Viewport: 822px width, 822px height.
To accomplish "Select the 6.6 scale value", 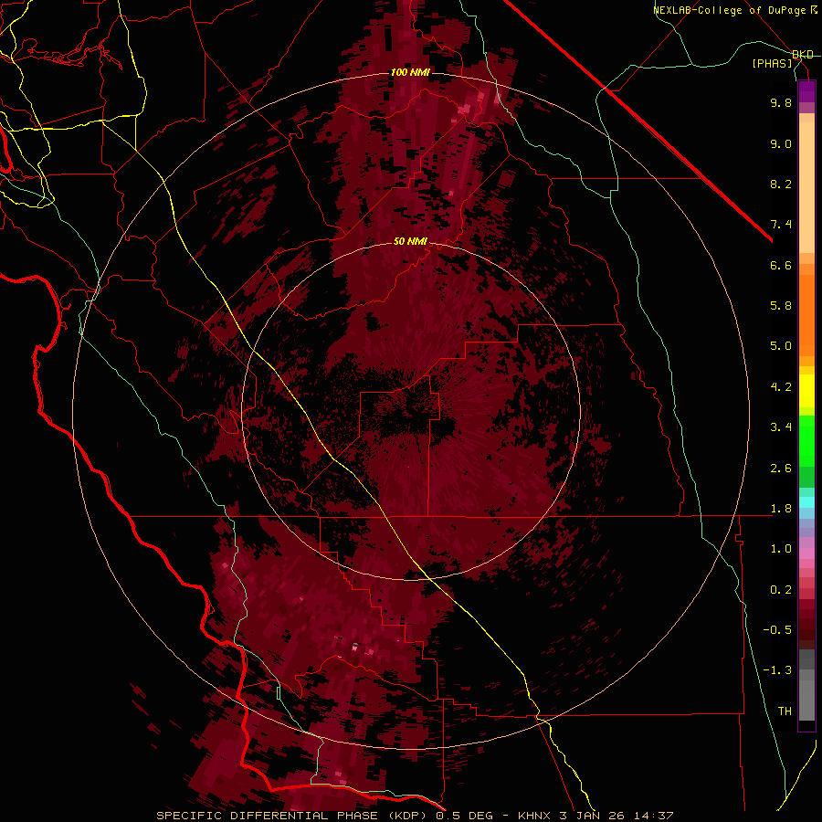I will (x=781, y=265).
